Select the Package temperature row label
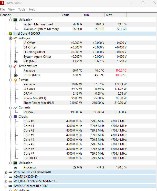The height and width of the screenshot is (191, 157). [29, 71]
